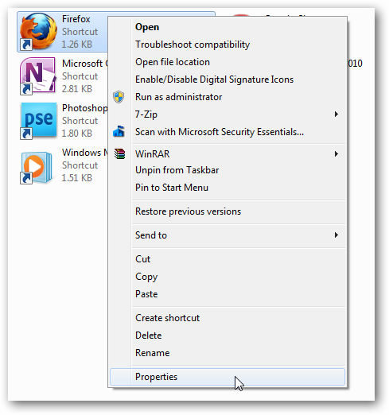Click the shield icon beside Run as administrator
Screen dimensions: 389x415
[119, 97]
